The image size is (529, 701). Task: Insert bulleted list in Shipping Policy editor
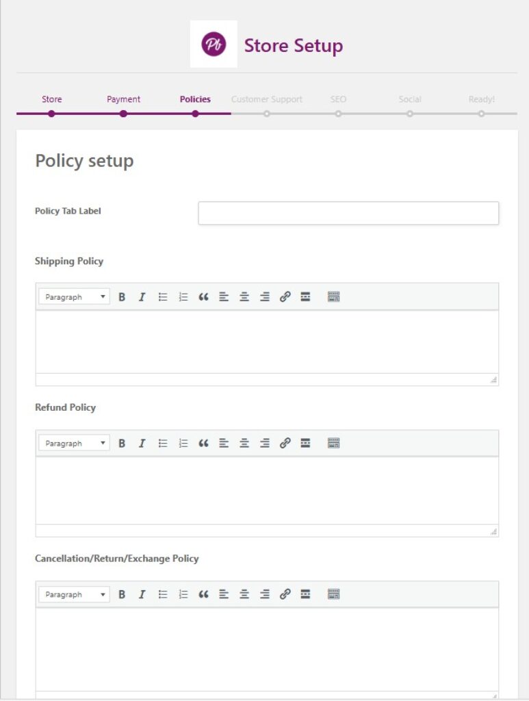163,297
